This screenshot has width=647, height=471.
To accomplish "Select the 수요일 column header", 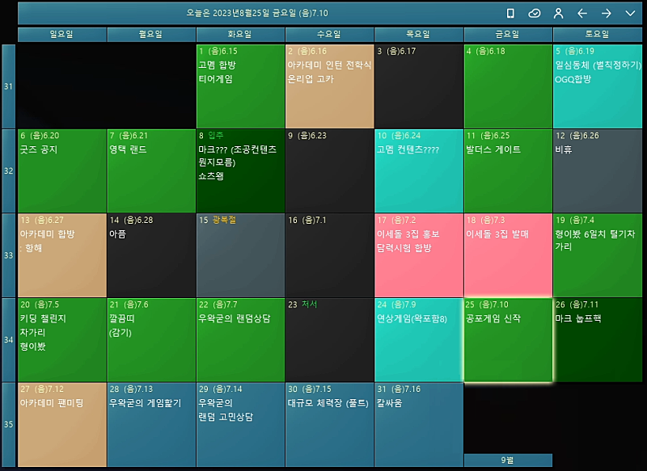I will [x=329, y=34].
